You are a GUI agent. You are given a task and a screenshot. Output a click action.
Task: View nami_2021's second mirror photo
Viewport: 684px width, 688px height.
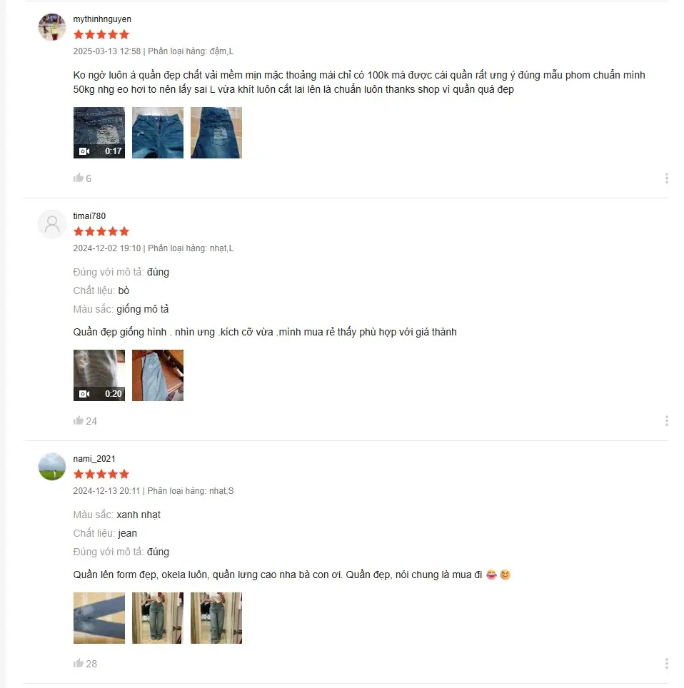[158, 618]
